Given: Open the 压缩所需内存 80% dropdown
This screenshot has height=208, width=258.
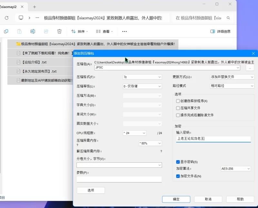Looking at the screenshot, I should tap(150, 143).
